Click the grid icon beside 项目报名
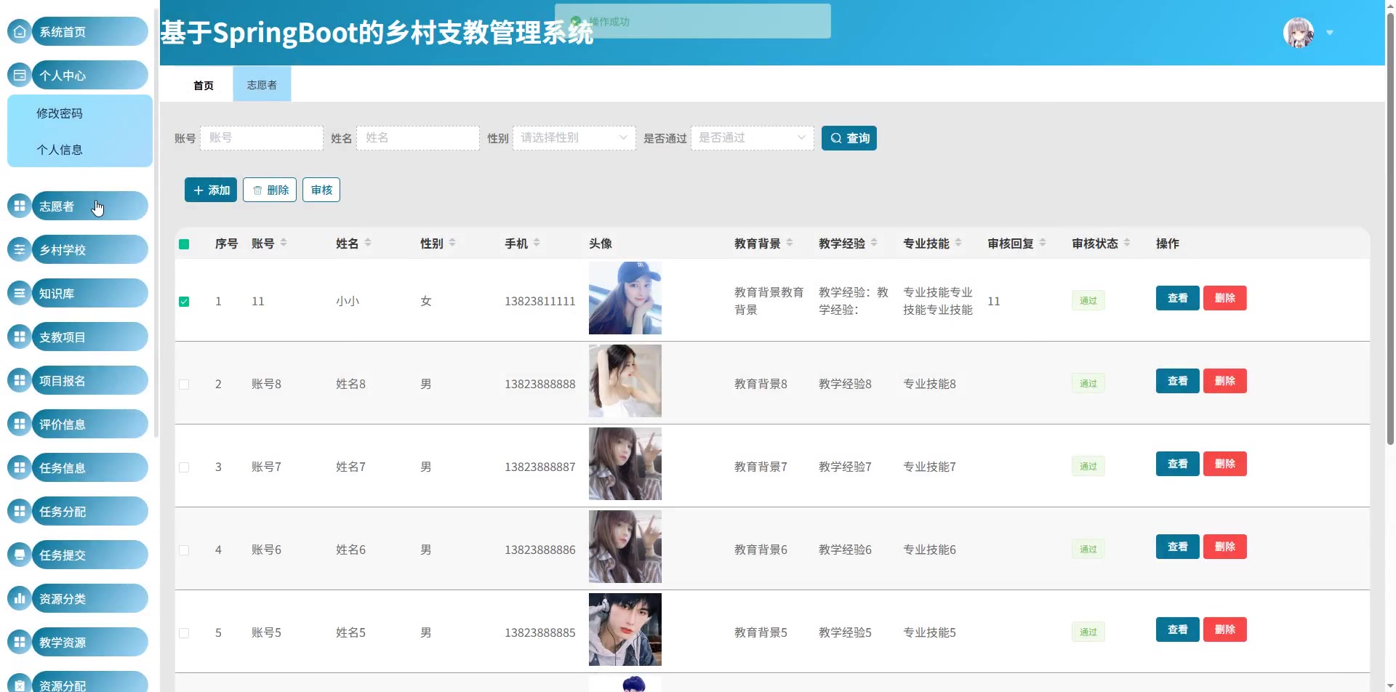 20,380
